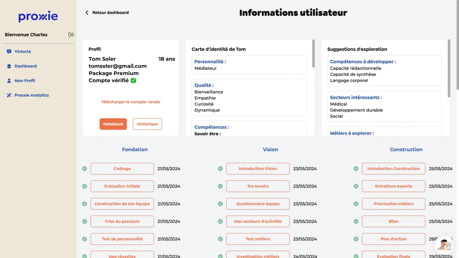Click the logout icon beside Bienvenue Charles
The image size is (459, 258).
tap(71, 34)
